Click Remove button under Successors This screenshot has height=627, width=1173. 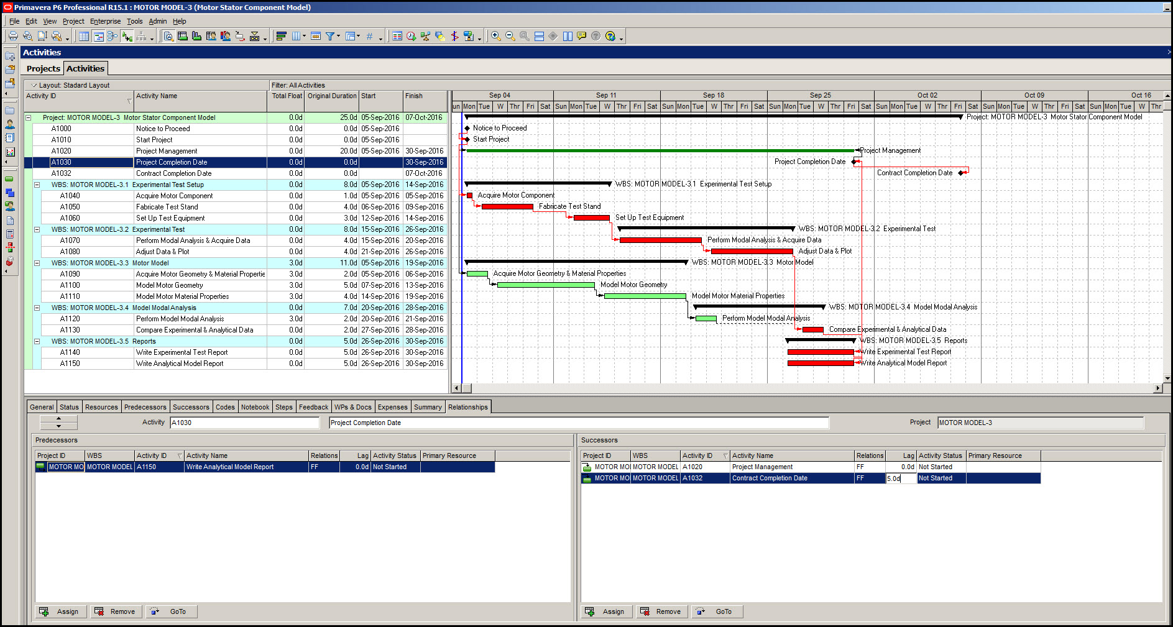(661, 611)
